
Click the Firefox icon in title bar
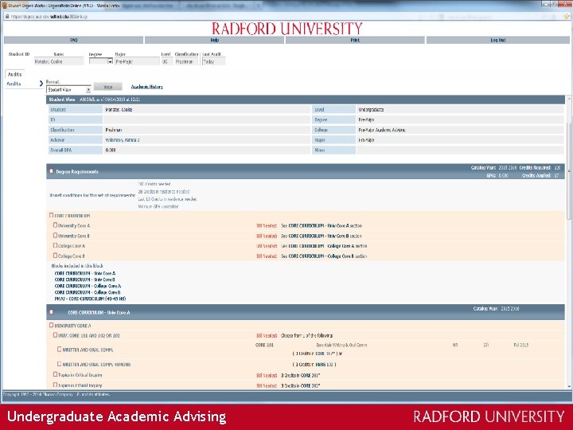pyautogui.click(x=5, y=6)
